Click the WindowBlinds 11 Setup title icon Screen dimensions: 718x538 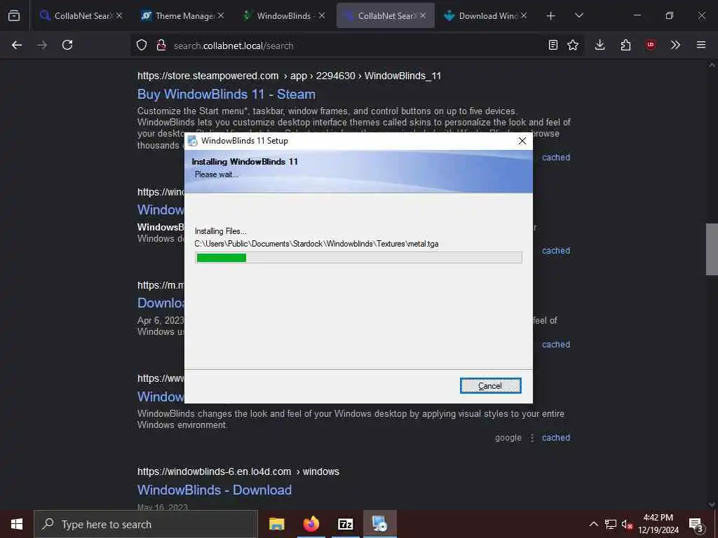coord(193,141)
